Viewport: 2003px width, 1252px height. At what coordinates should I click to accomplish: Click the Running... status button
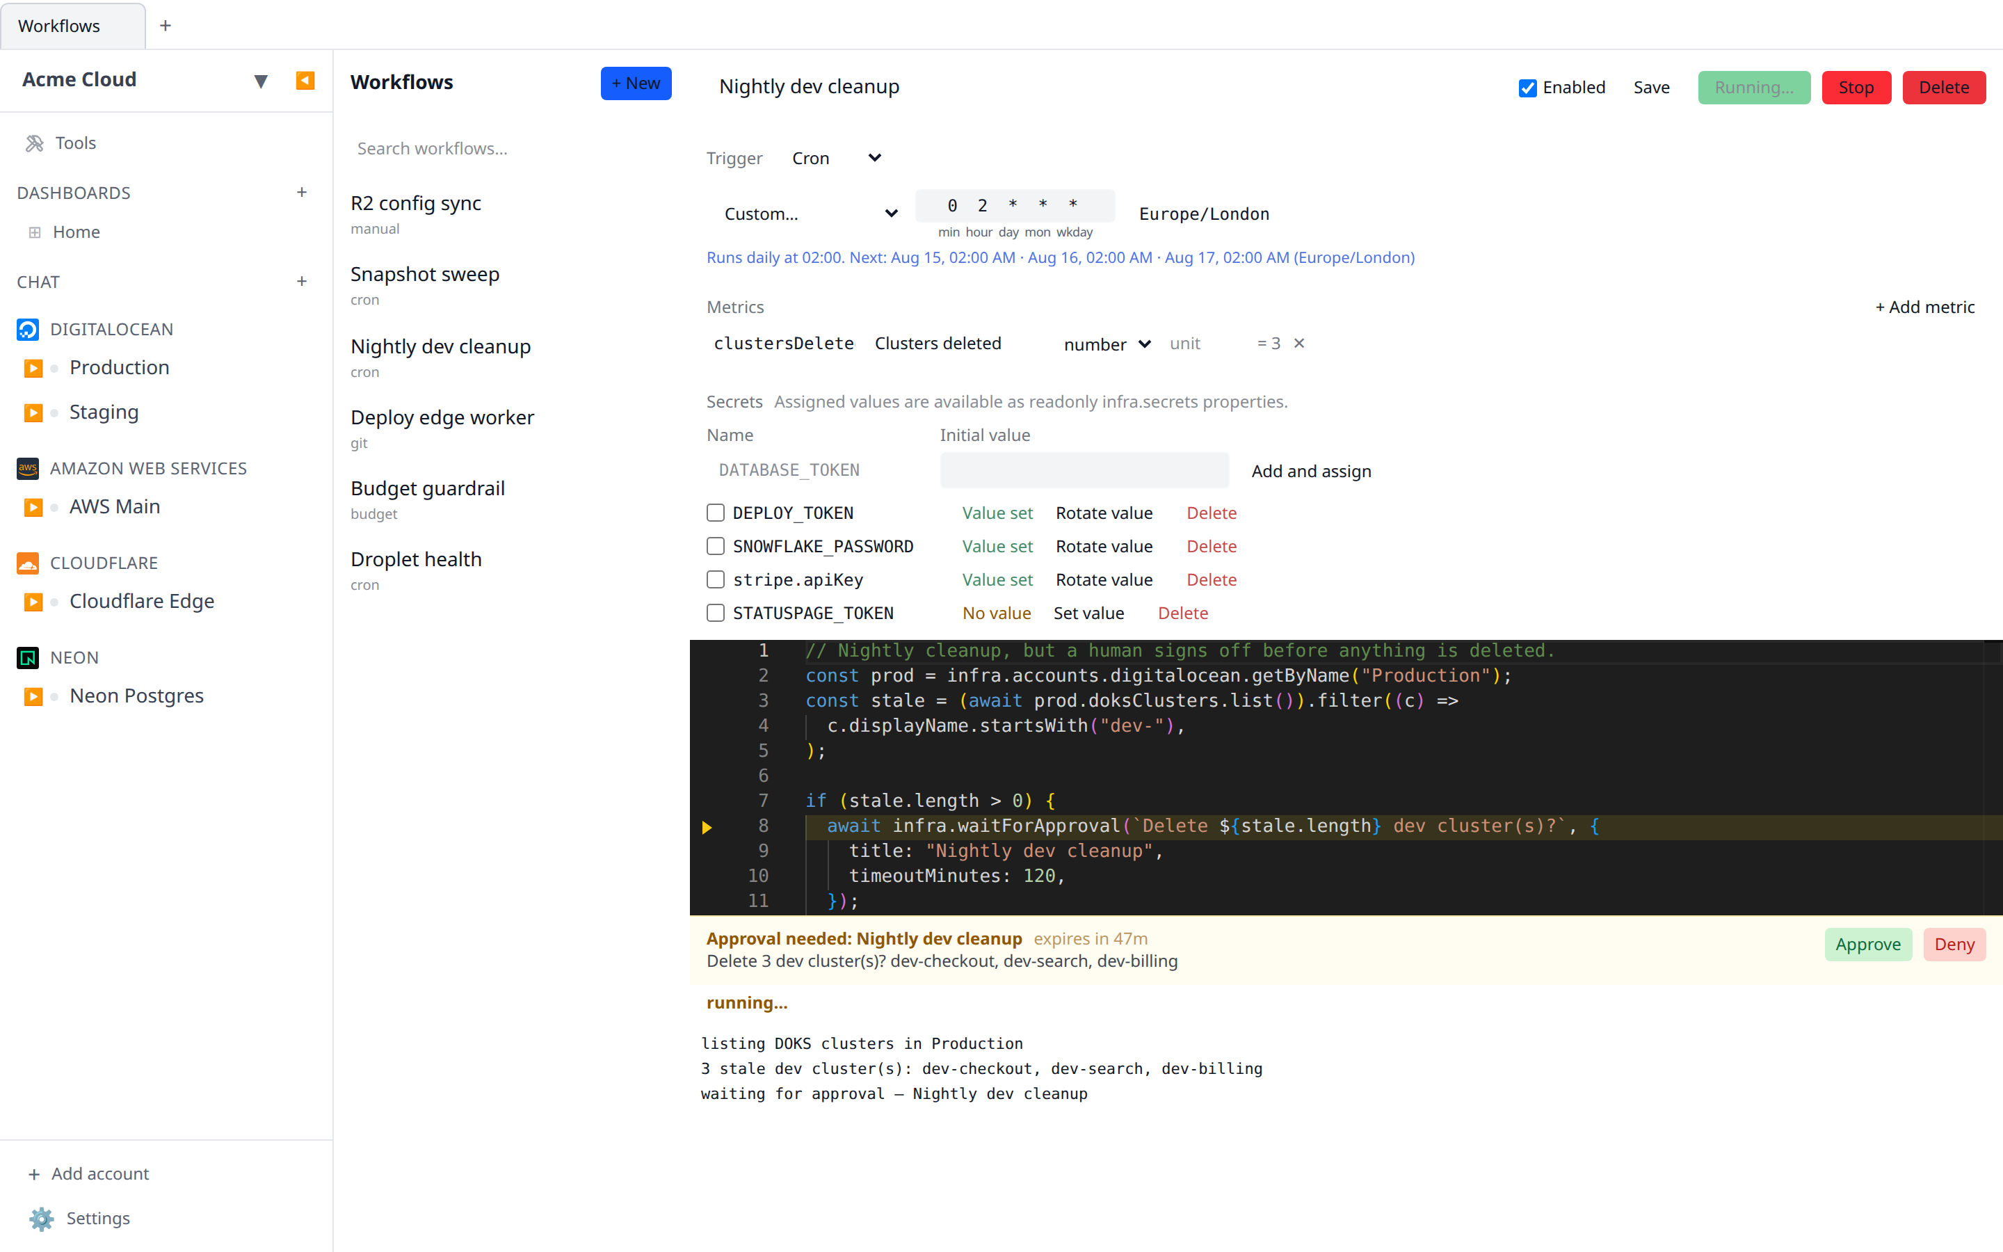pos(1754,88)
